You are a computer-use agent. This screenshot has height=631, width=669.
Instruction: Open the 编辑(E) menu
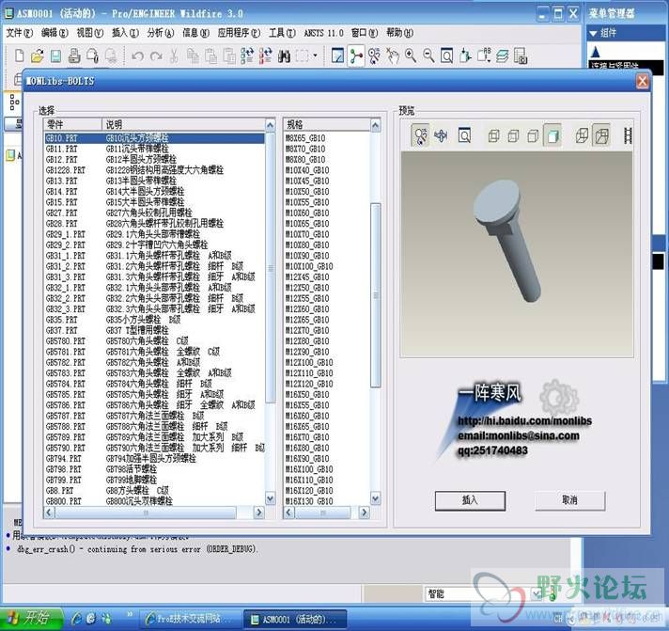tap(54, 33)
